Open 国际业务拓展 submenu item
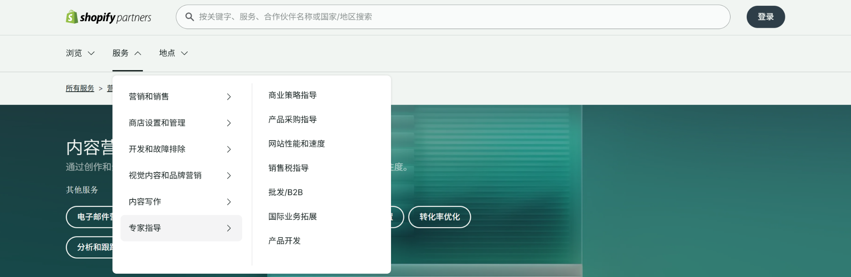851x277 pixels. coord(293,216)
